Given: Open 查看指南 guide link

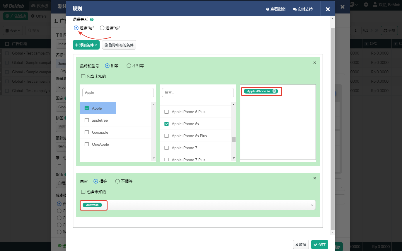Looking at the screenshot, I should click(276, 9).
